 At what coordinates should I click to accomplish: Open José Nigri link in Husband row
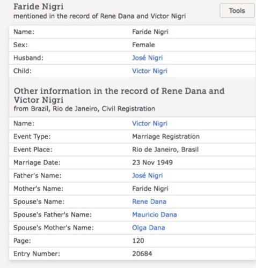coord(148,58)
